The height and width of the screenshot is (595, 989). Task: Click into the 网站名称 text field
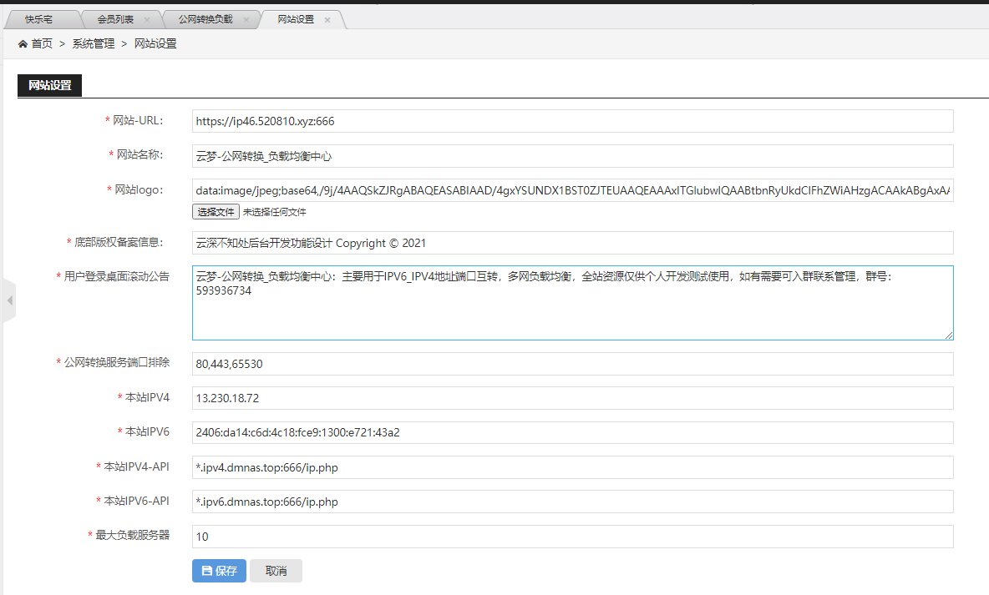point(572,156)
